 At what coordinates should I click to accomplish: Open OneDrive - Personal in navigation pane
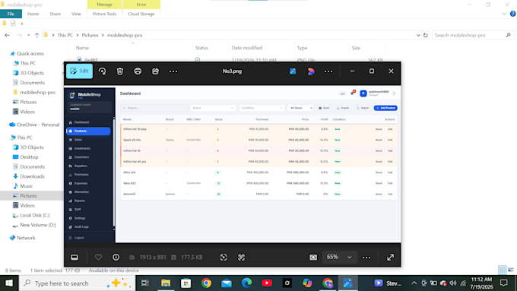pyautogui.click(x=34, y=125)
